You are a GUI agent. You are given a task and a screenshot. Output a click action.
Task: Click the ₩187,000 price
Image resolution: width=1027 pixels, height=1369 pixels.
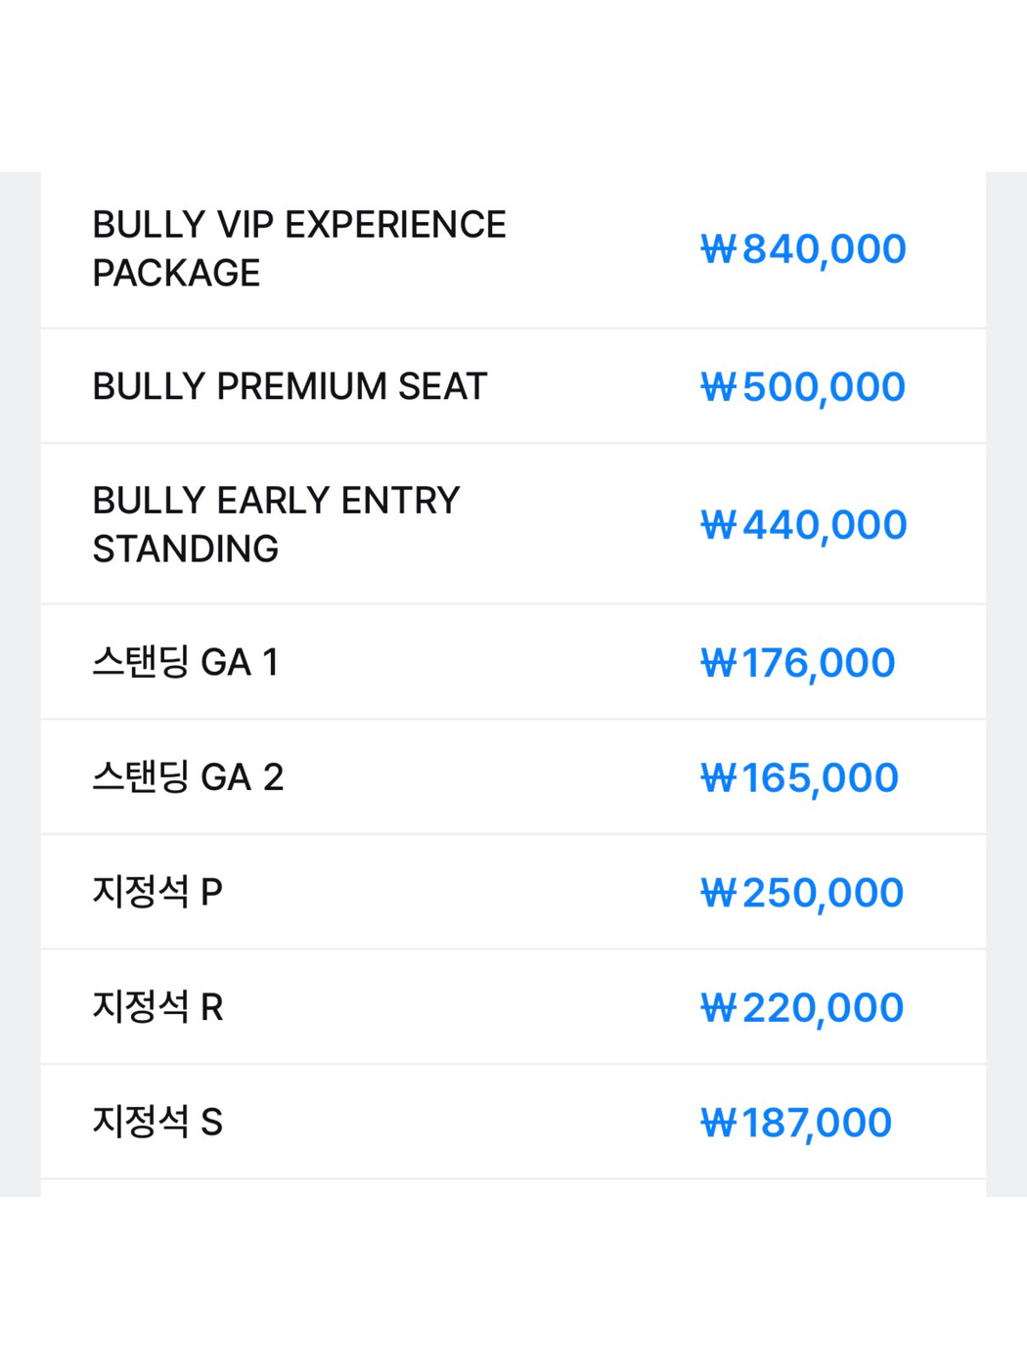click(x=796, y=1123)
